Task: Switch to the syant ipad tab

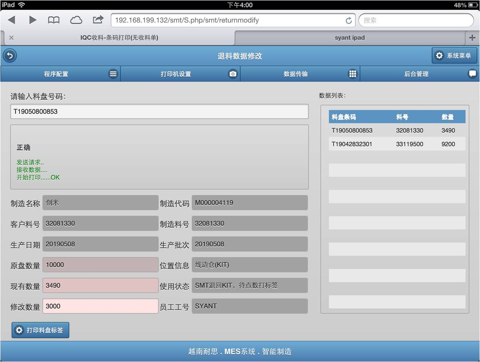Action: coord(349,38)
